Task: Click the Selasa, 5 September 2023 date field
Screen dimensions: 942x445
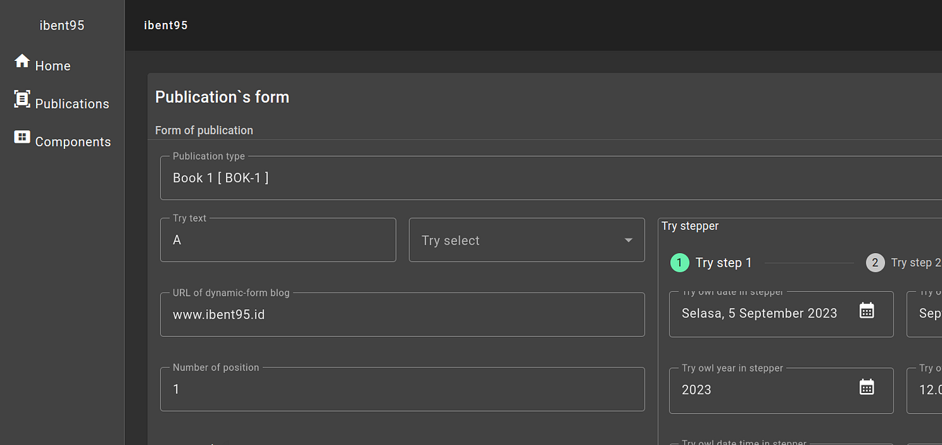Action: (x=760, y=313)
